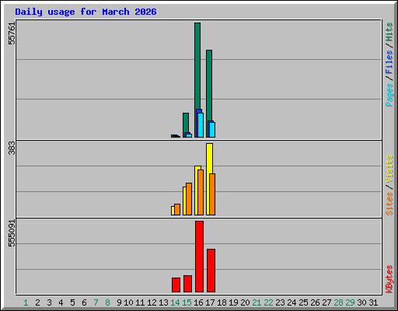
Task: Select the tallest red KBytes bar for day 16
Action: (199, 257)
